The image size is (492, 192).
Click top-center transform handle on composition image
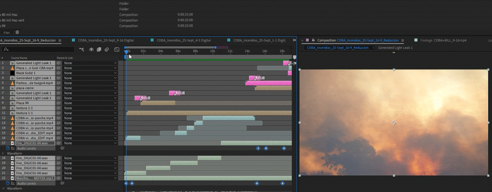(x=394, y=70)
